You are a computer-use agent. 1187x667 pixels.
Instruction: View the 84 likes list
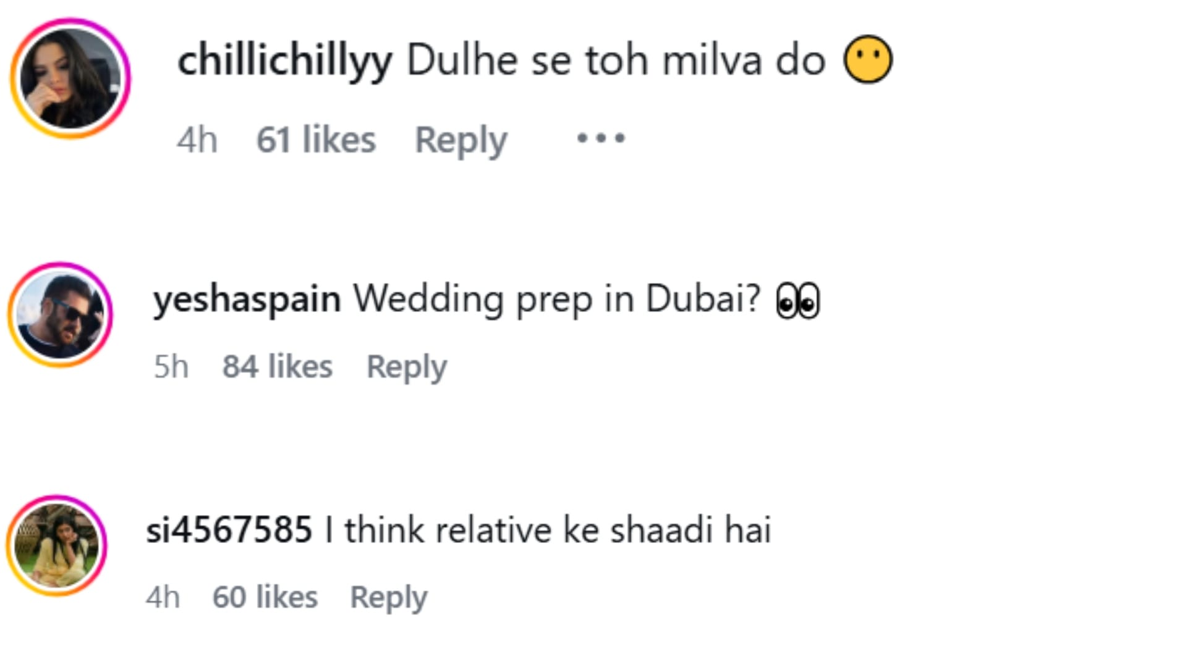(x=278, y=366)
